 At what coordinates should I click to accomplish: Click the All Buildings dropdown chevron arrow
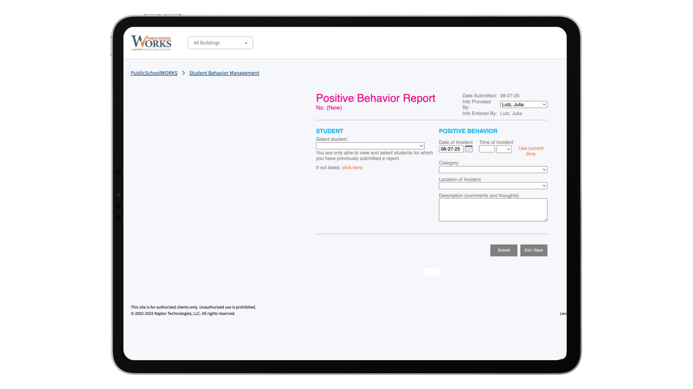pos(246,43)
